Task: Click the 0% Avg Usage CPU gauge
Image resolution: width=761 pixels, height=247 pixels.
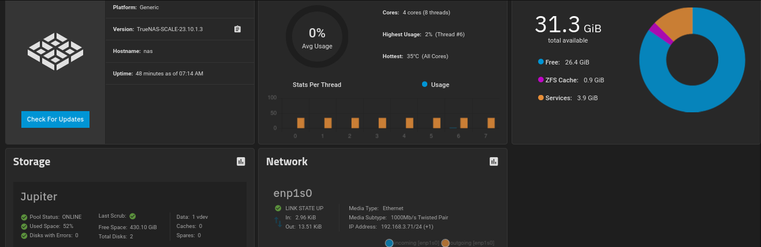Action: coord(317,37)
